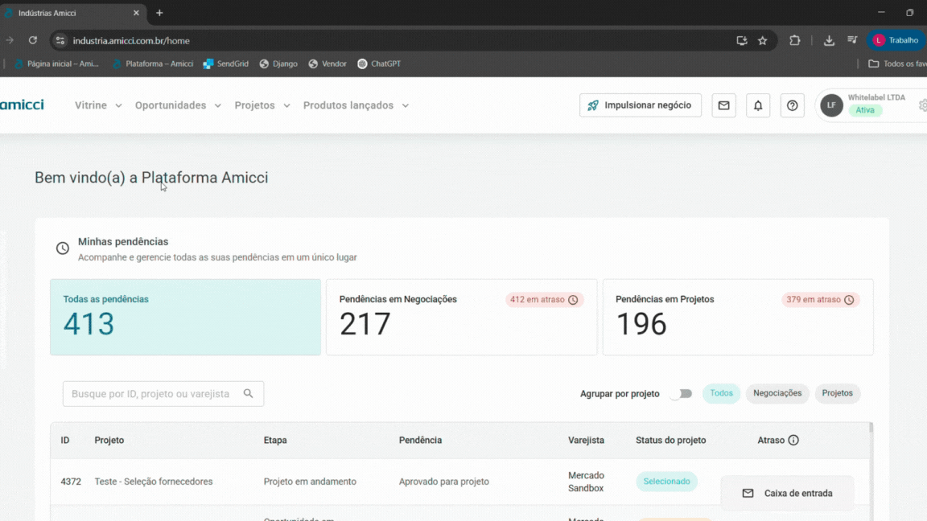Click the help question mark icon

tap(792, 105)
